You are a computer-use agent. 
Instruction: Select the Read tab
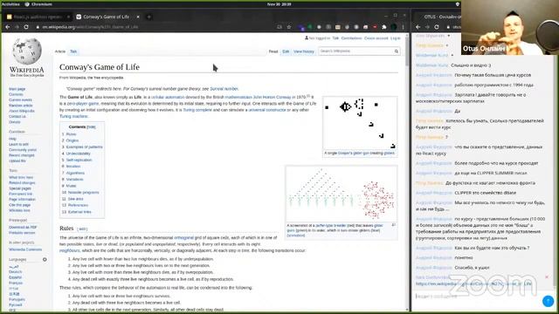coord(273,51)
